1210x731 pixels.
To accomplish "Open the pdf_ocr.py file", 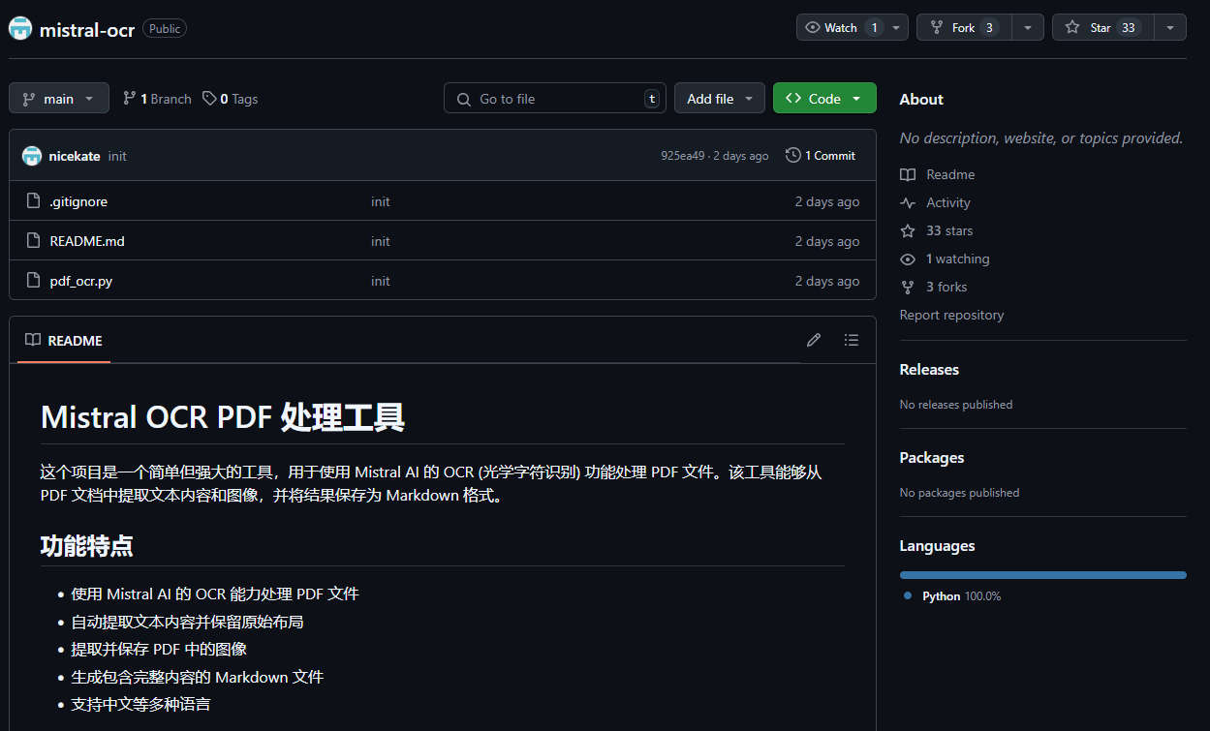I will (x=81, y=281).
